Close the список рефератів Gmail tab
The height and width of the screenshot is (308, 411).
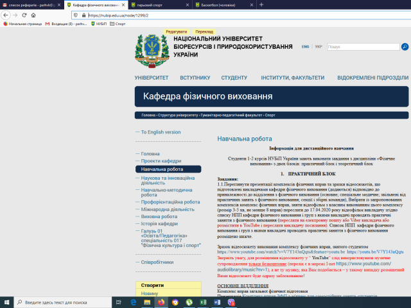(x=59, y=5)
